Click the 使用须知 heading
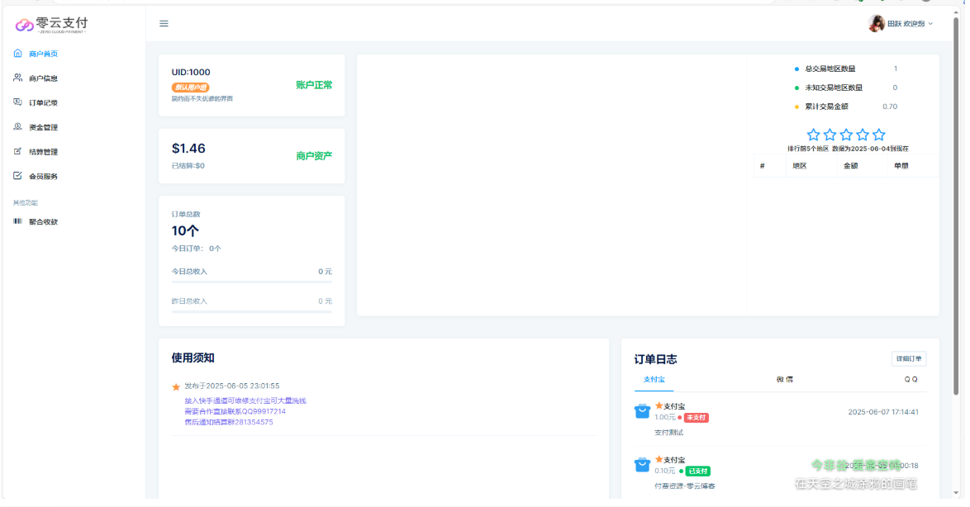Image resolution: width=970 pixels, height=507 pixels. point(193,358)
